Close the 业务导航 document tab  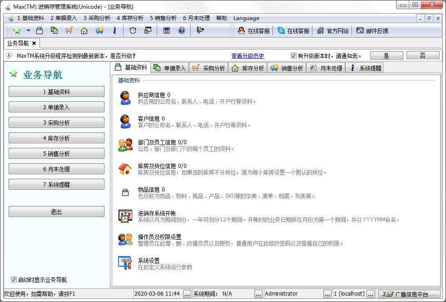point(34,43)
